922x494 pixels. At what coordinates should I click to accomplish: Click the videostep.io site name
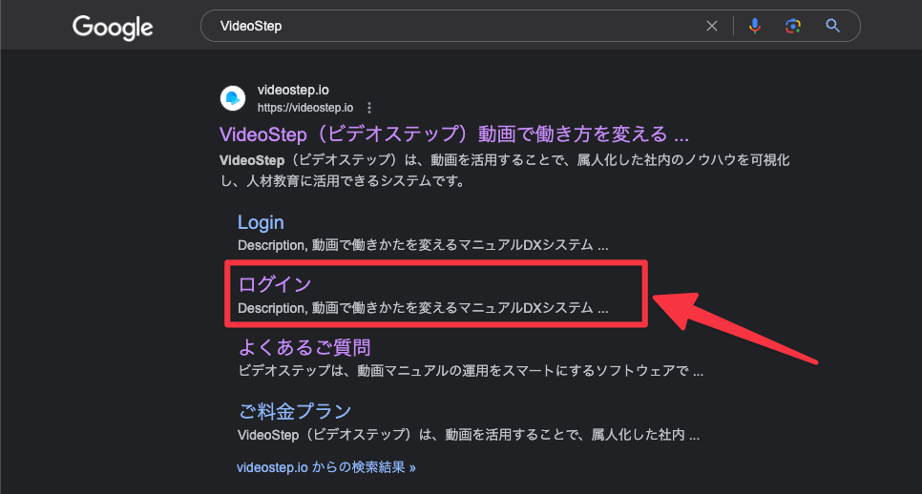(293, 90)
